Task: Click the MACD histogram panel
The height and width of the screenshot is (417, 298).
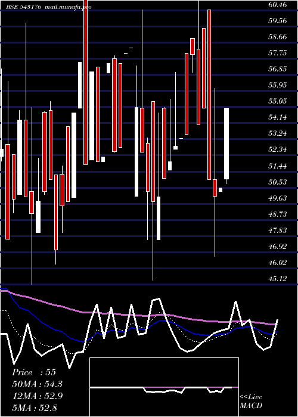Action: pos(164,387)
